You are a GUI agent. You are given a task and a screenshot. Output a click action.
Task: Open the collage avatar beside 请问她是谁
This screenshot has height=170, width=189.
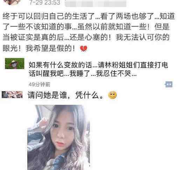[12, 95]
